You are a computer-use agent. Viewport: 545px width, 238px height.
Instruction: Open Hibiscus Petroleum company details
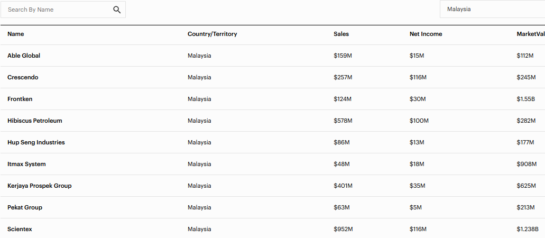[35, 121]
